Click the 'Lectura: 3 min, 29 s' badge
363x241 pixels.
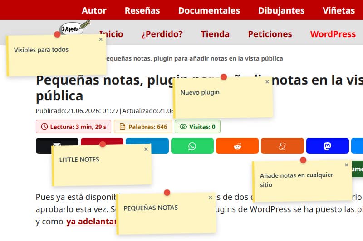point(74,127)
